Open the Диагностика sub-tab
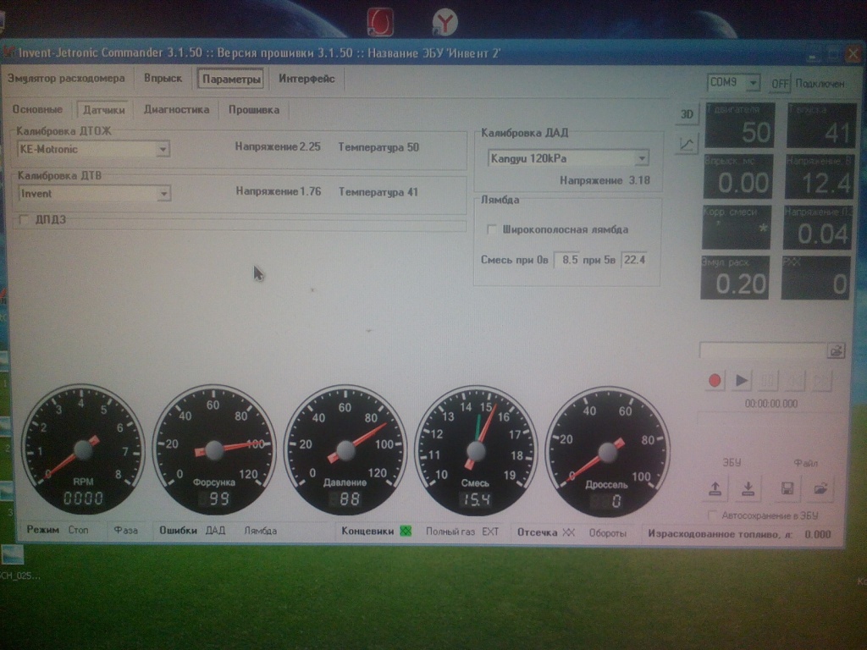Screen dimensions: 867x650 tap(176, 109)
